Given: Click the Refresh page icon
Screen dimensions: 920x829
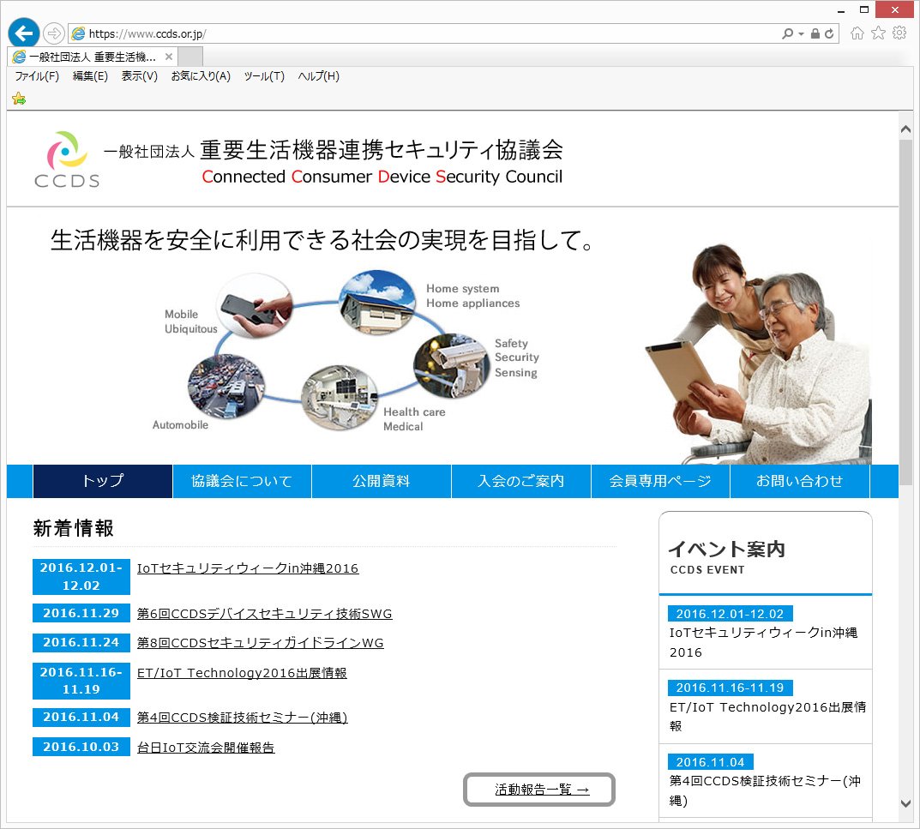Looking at the screenshot, I should click(829, 34).
